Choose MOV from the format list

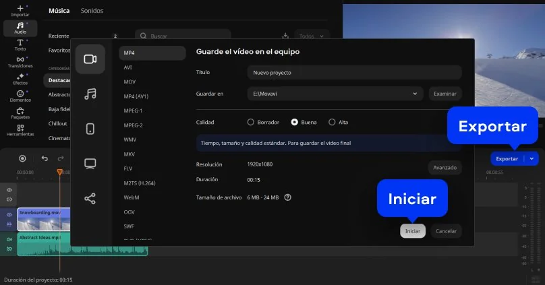130,82
